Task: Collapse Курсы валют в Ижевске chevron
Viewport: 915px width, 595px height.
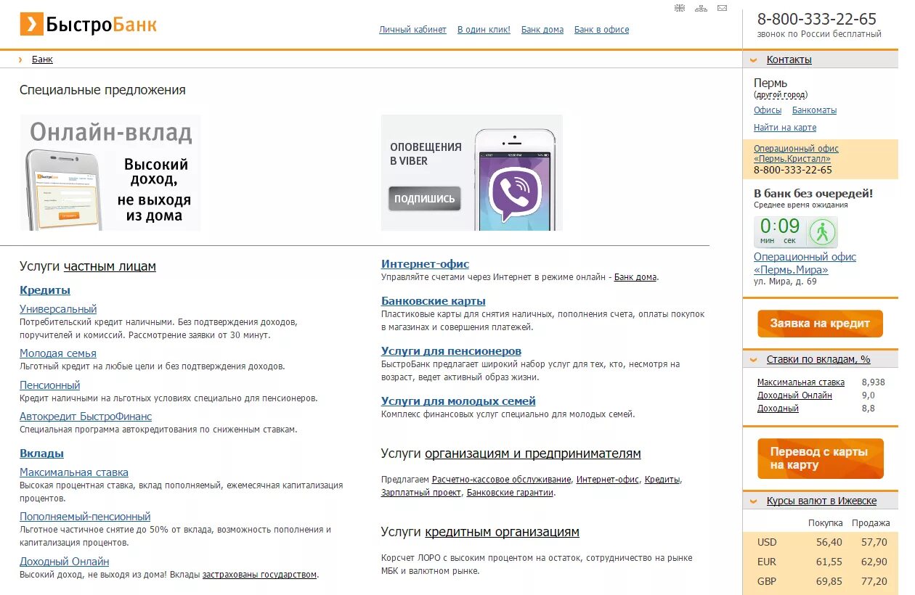Action: (753, 501)
